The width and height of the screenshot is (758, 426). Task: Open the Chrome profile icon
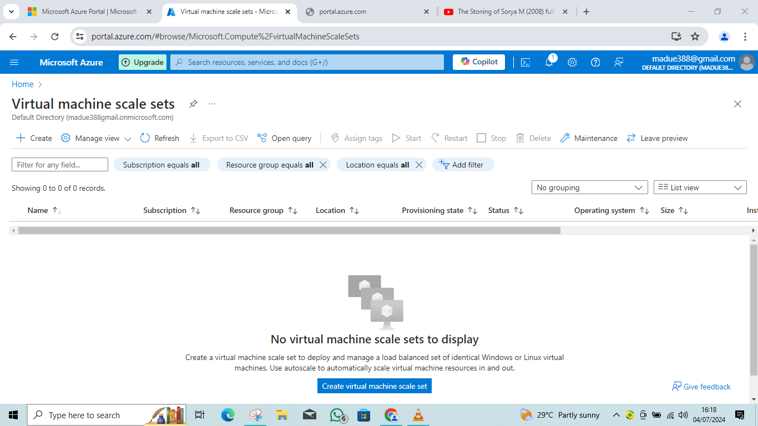(724, 37)
